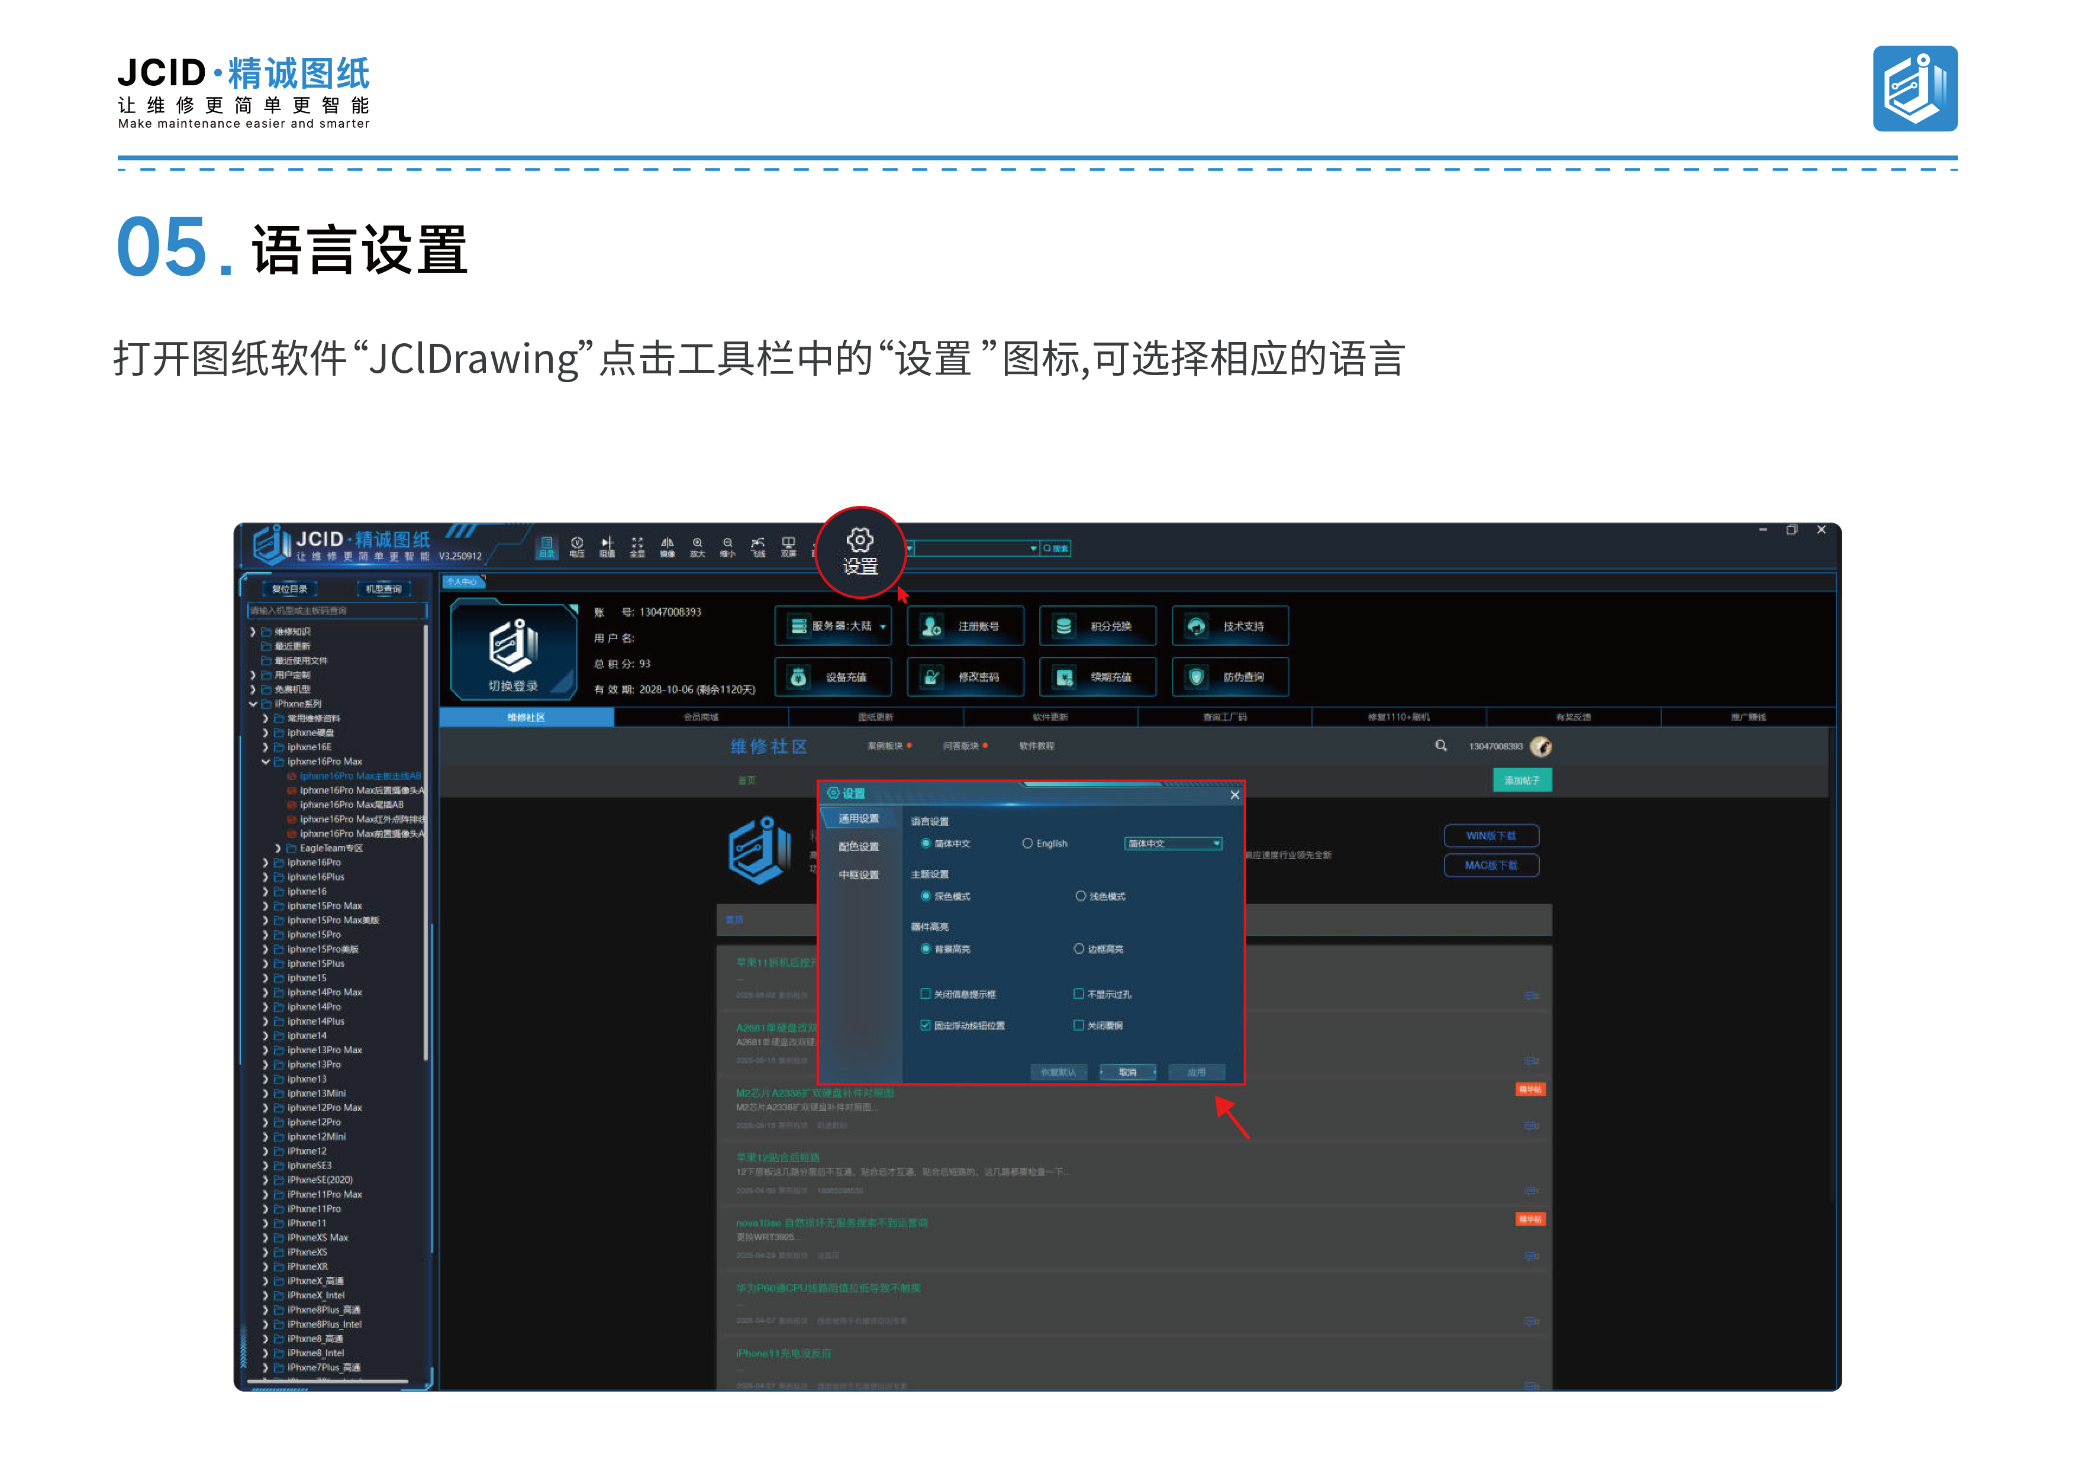Viewport: 2076px width, 1468px height.
Task: Expand the EagleTeam专区 tree node
Action: [279, 848]
